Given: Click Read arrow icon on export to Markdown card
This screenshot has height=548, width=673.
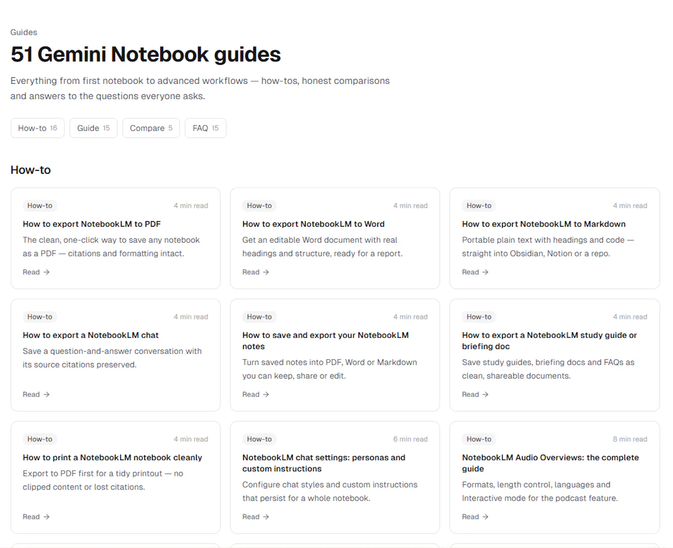Looking at the screenshot, I should pyautogui.click(x=486, y=272).
